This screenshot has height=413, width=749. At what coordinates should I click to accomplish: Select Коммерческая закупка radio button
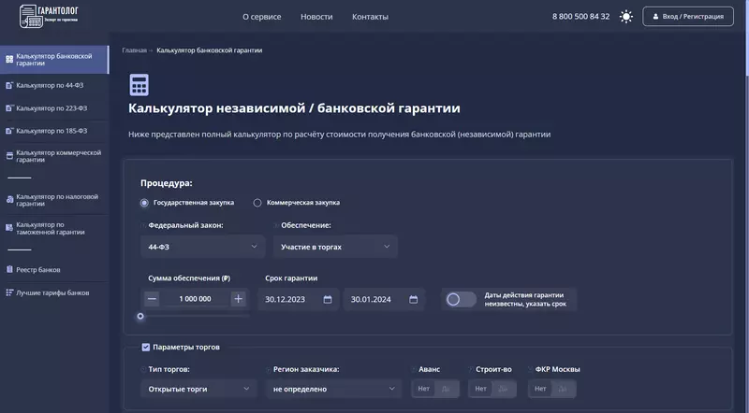tap(257, 203)
